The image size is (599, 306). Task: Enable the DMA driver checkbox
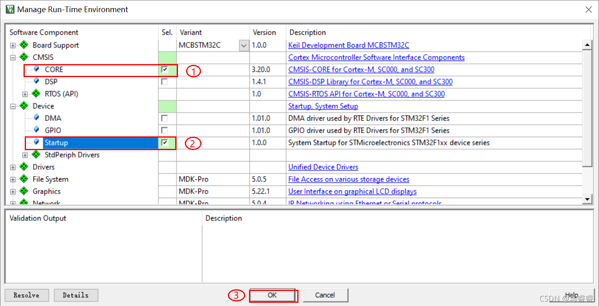click(x=164, y=118)
